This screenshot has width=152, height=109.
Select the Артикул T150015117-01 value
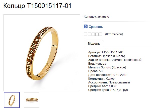pos(113,52)
